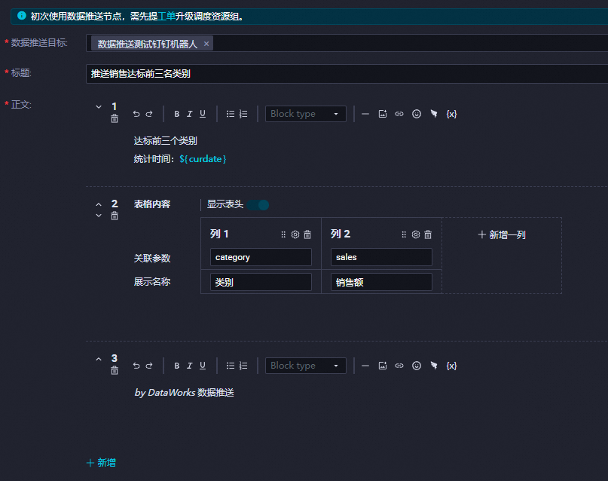Insert image in block 1 editor

[x=382, y=114]
